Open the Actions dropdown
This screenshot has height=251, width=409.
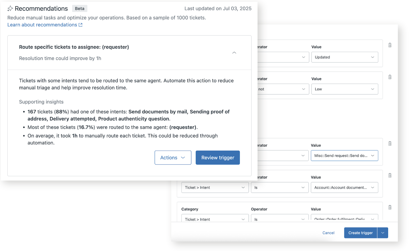click(x=173, y=158)
